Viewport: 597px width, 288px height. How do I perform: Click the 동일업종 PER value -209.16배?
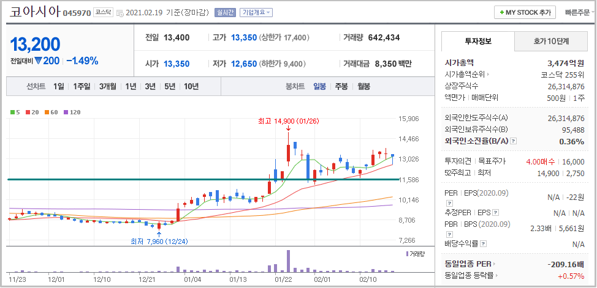tap(565, 264)
